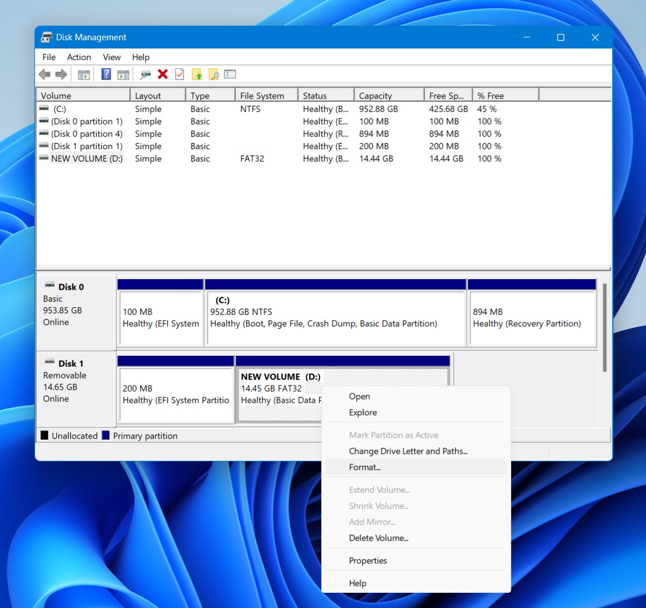Viewport: 646px width, 608px height.
Task: Click drive icon beside Disk 0 partition 4
Action: point(44,133)
